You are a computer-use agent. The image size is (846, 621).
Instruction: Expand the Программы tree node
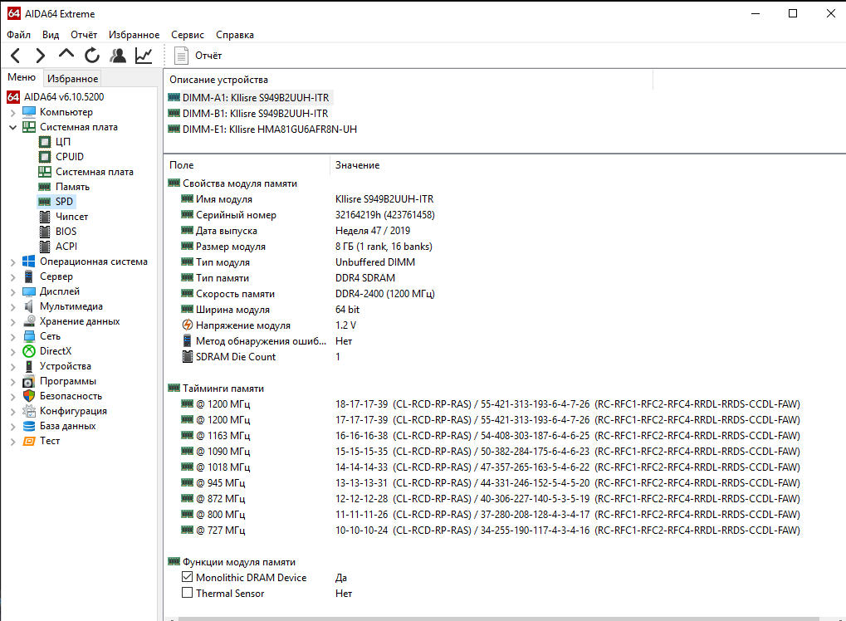tap(13, 381)
